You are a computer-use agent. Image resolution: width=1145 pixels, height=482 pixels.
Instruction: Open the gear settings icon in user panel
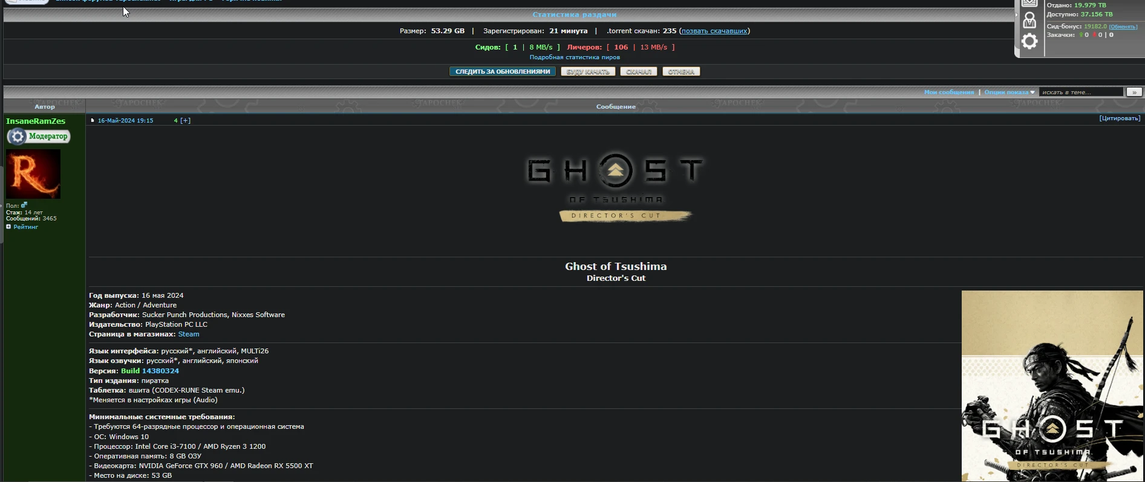[x=1029, y=41]
